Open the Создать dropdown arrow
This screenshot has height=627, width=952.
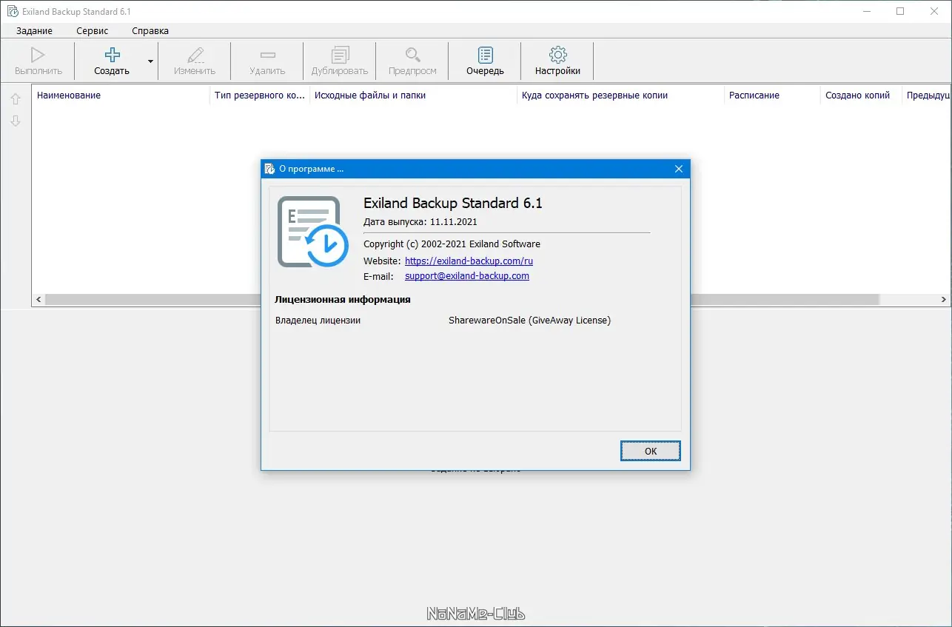(x=151, y=61)
